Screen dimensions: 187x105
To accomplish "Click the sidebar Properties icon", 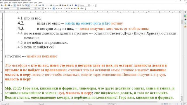I will 185,16.
